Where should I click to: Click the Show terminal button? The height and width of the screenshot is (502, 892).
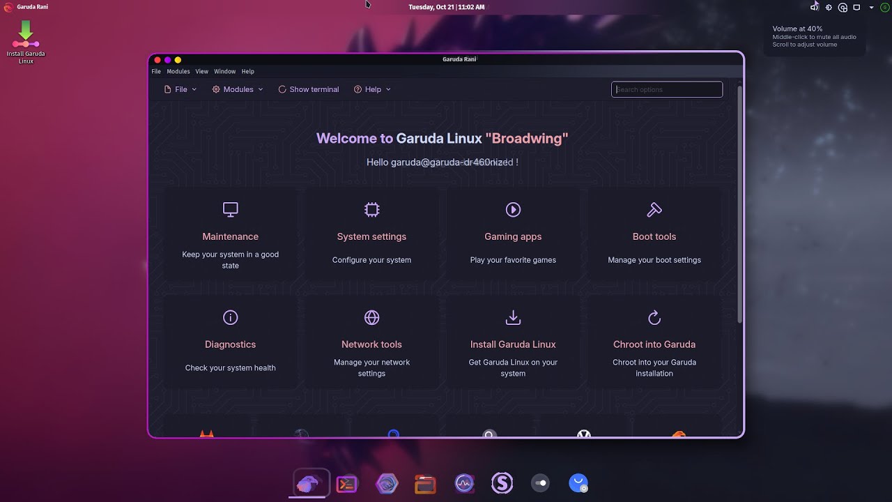click(309, 89)
